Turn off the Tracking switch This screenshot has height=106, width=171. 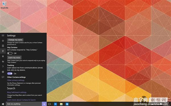click(10, 74)
